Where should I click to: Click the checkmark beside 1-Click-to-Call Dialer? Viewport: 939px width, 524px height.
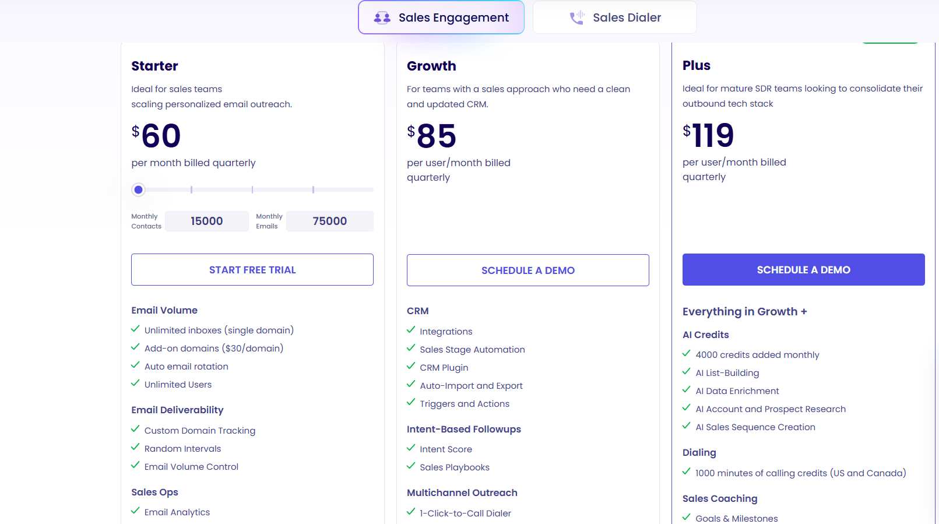(x=411, y=512)
